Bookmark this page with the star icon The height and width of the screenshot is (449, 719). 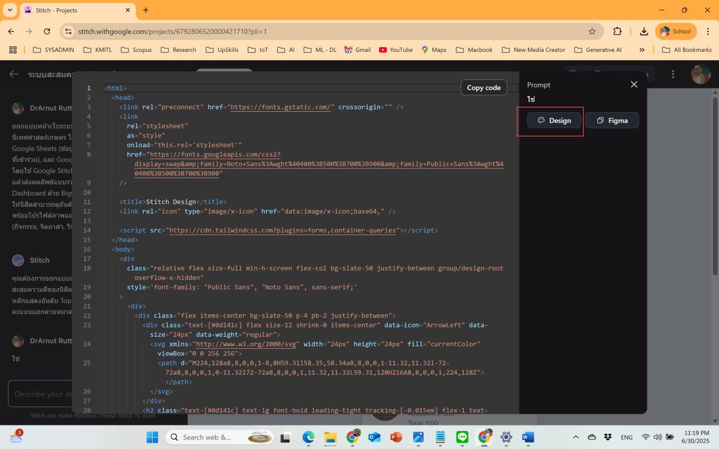(592, 31)
